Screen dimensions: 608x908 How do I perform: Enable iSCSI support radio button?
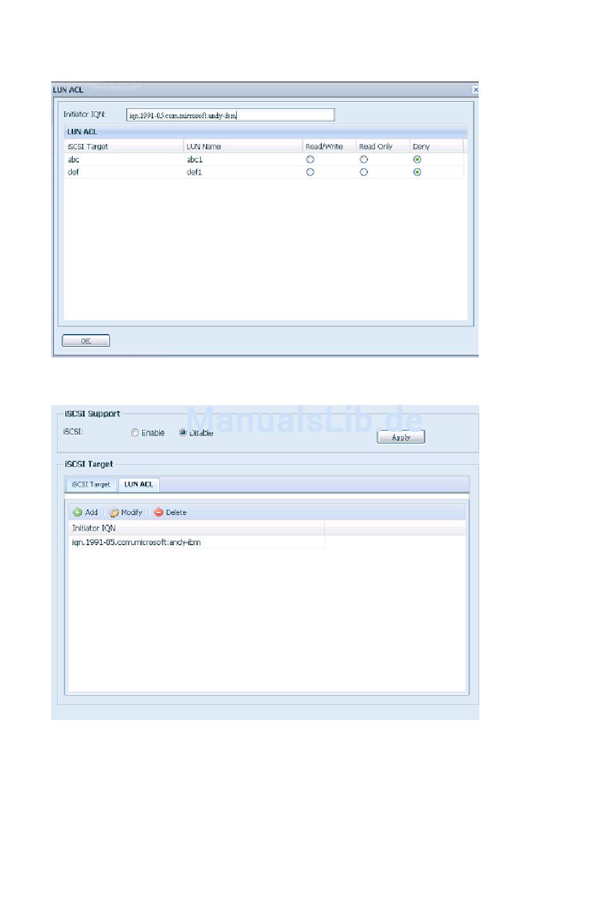(135, 433)
